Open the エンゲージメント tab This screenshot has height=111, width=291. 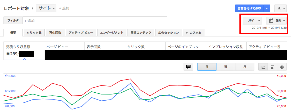tap(111, 33)
